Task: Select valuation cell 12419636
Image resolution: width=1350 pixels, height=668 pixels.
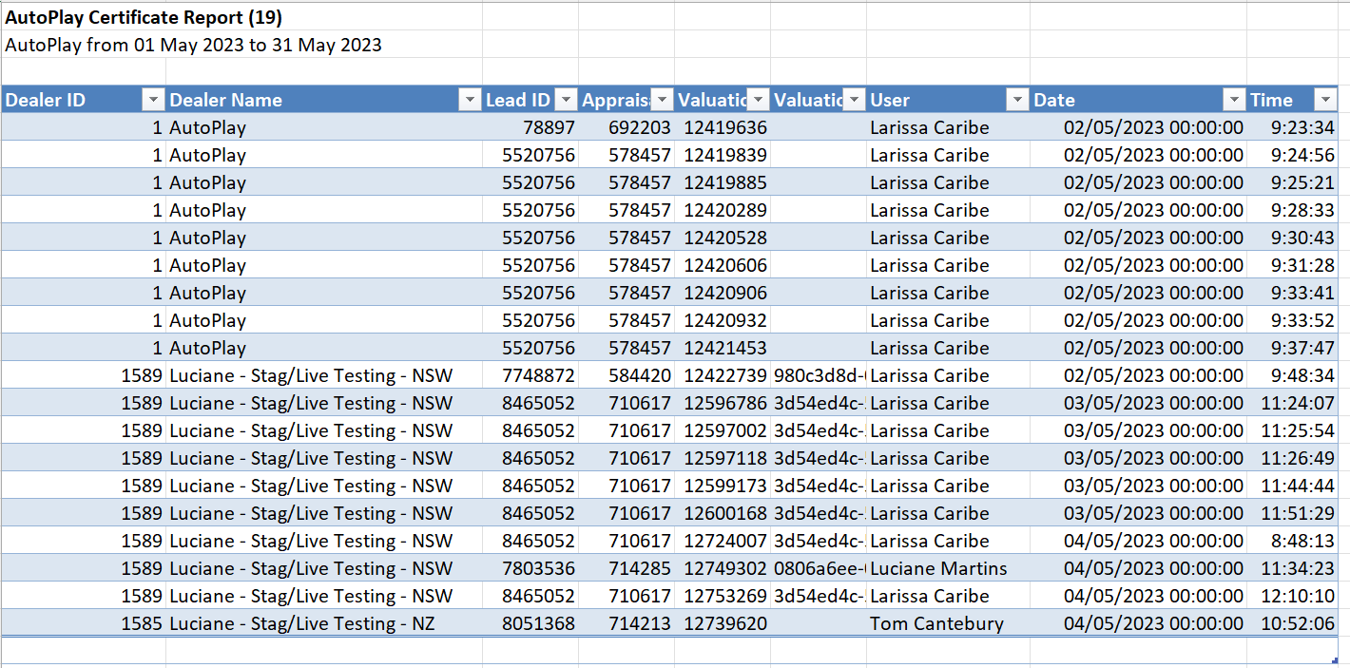Action: 723,127
